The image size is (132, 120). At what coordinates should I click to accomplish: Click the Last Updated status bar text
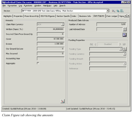coord(91,109)
